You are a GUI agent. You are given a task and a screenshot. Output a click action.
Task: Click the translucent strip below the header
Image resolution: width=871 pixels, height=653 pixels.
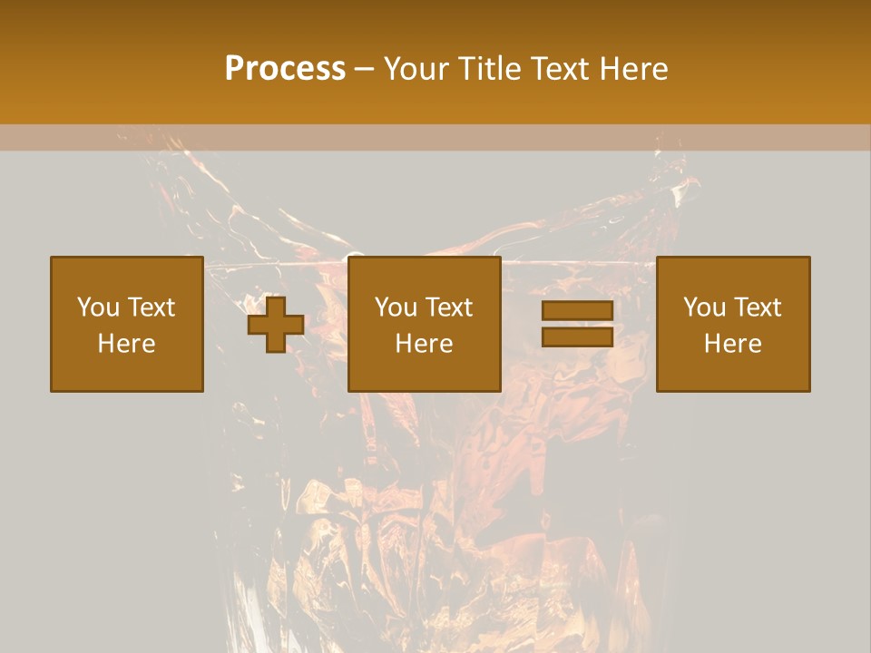(x=435, y=137)
